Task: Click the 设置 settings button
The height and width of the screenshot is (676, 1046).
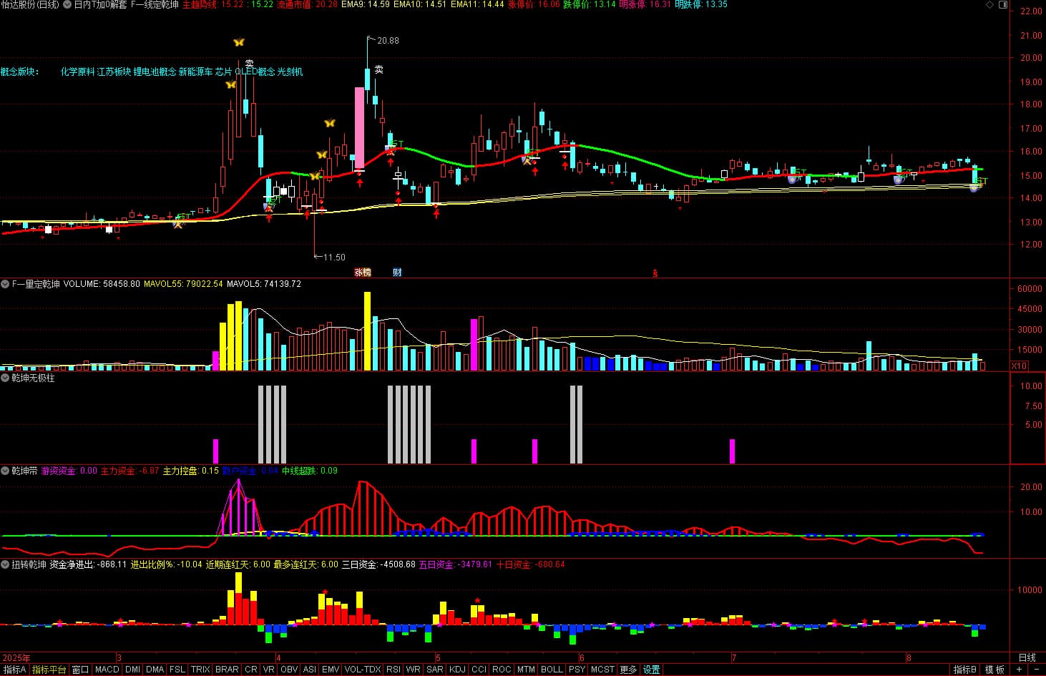Action: 651,670
